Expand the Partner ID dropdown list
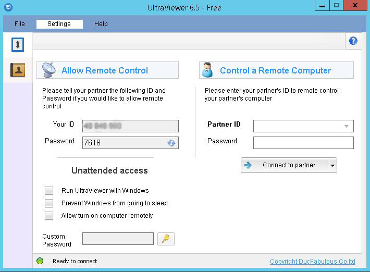This screenshot has height=272, width=370. (x=347, y=126)
